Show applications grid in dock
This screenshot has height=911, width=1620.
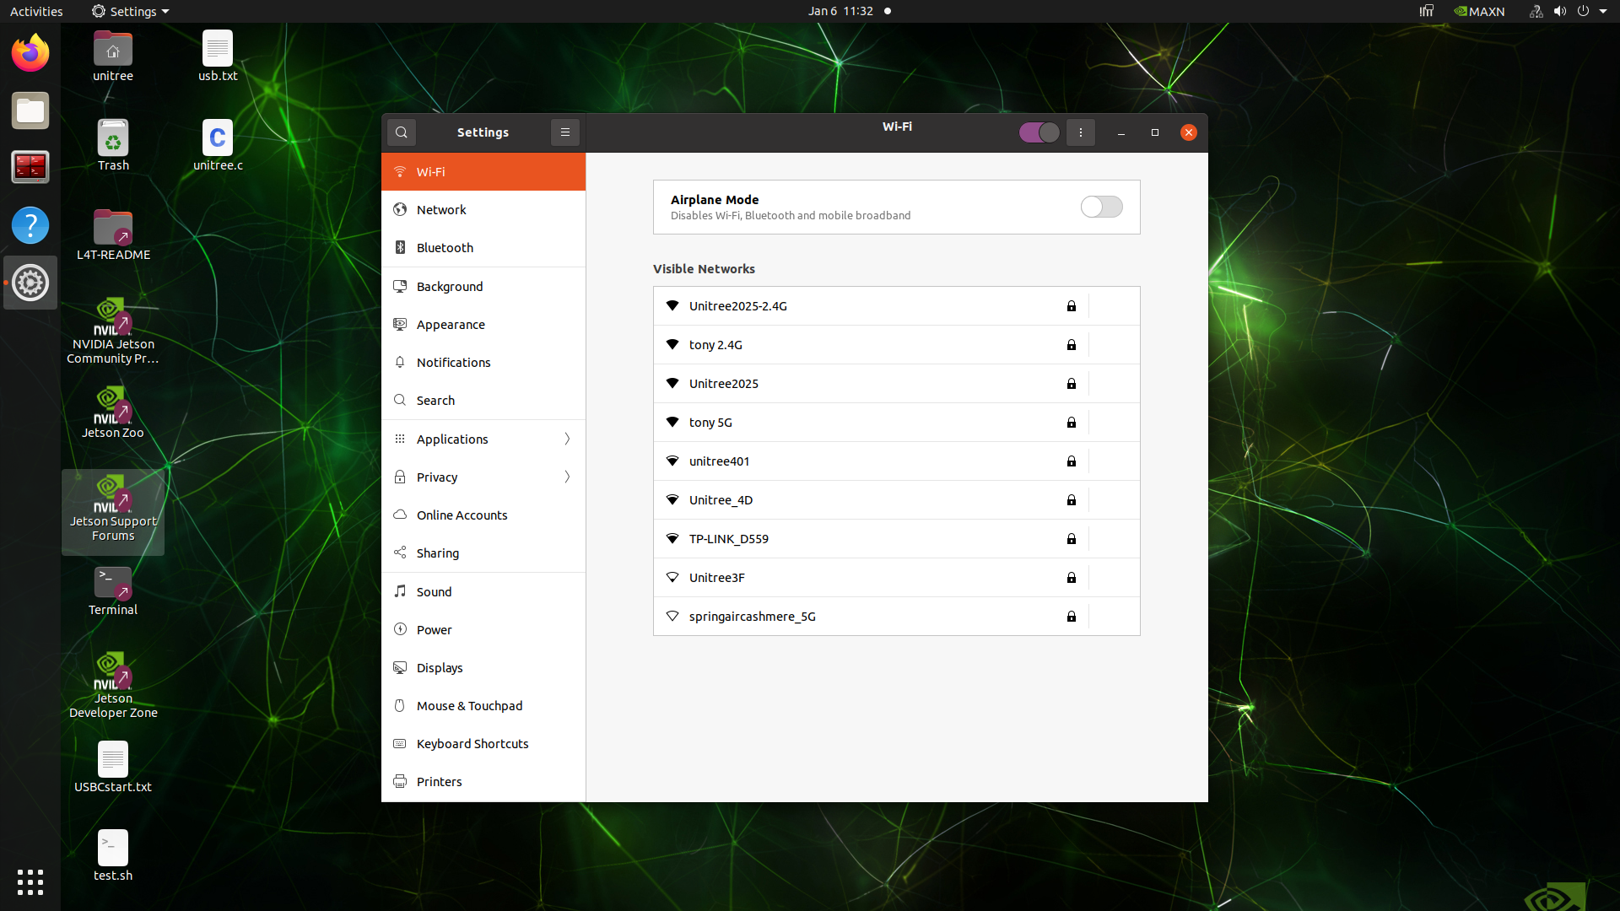pyautogui.click(x=30, y=882)
